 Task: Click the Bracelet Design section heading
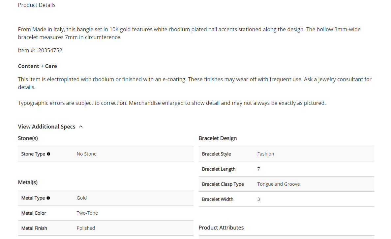tap(218, 138)
